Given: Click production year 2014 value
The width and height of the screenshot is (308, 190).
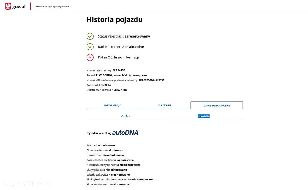Looking at the screenshot, I should coord(107,85).
